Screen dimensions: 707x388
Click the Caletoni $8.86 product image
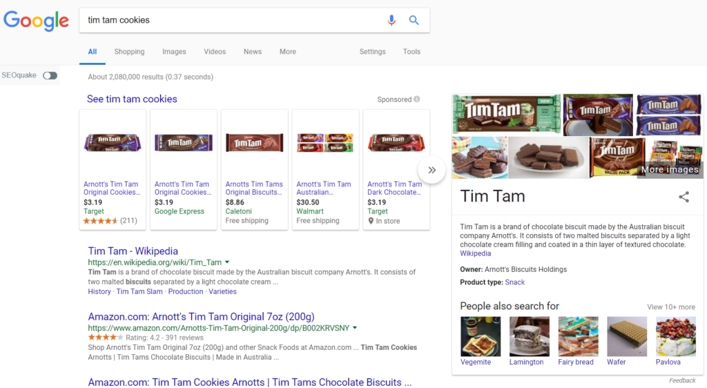(254, 143)
